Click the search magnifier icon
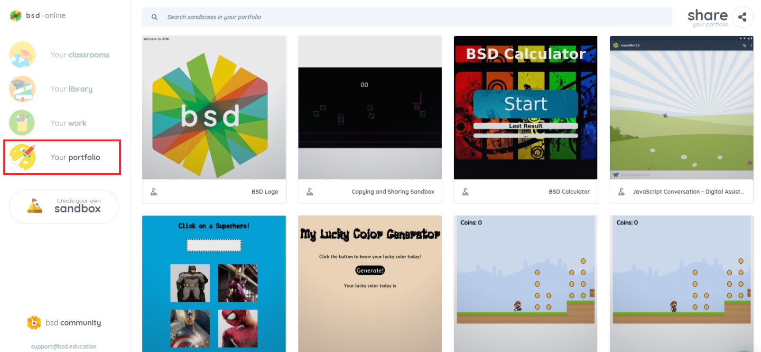The width and height of the screenshot is (761, 352). (x=155, y=17)
